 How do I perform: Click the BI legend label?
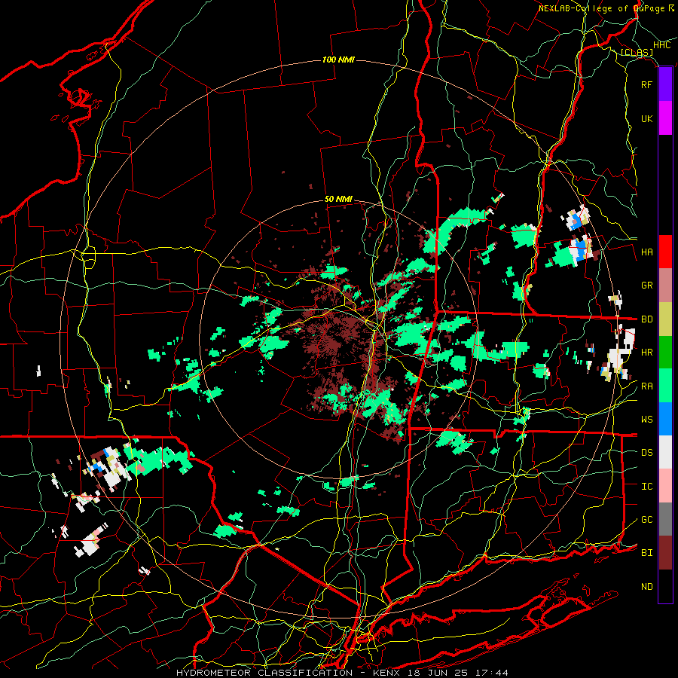click(x=646, y=553)
